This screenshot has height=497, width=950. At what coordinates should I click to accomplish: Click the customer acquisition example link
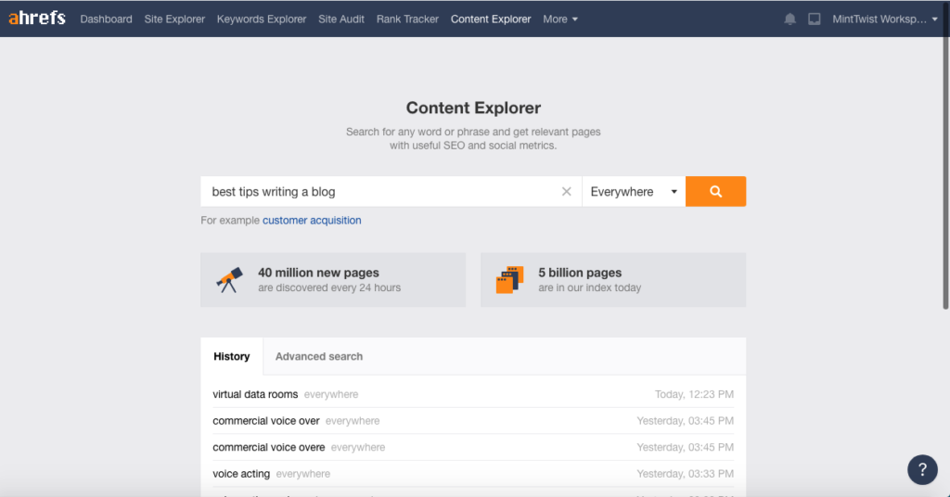coord(312,221)
